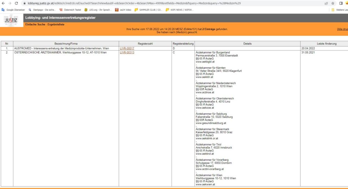Click the address Anichstraße 7, 6020 Innsbruck
The image size is (348, 189).
214,148
